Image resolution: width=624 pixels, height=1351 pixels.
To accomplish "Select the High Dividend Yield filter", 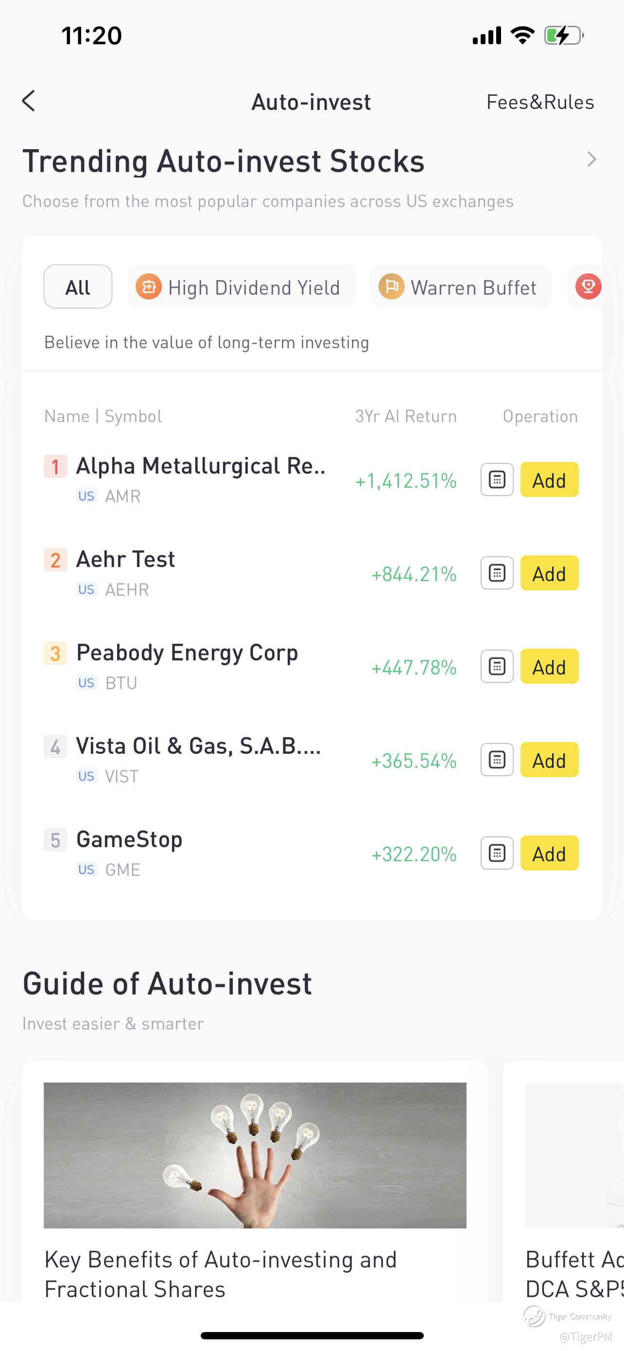I will coord(241,287).
